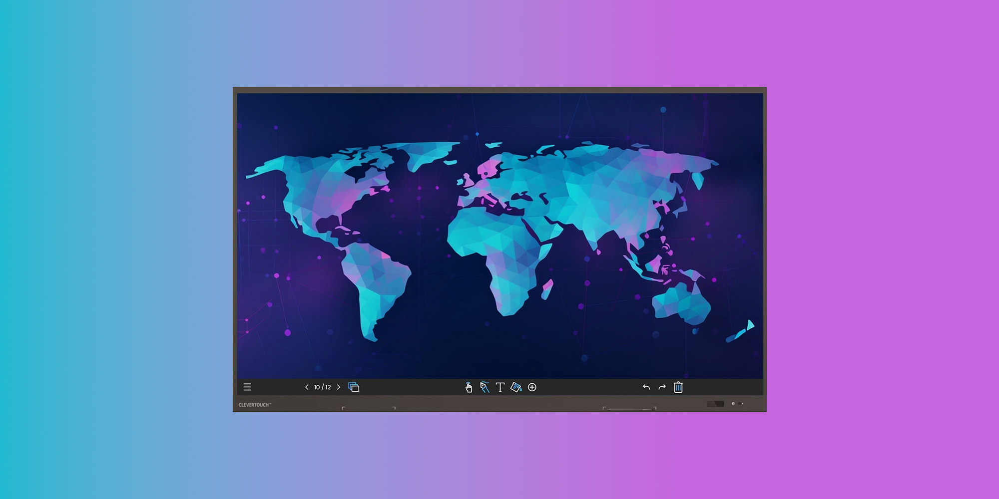This screenshot has width=999, height=499.
Task: Pick the paint bucket fill tool
Action: (x=516, y=387)
